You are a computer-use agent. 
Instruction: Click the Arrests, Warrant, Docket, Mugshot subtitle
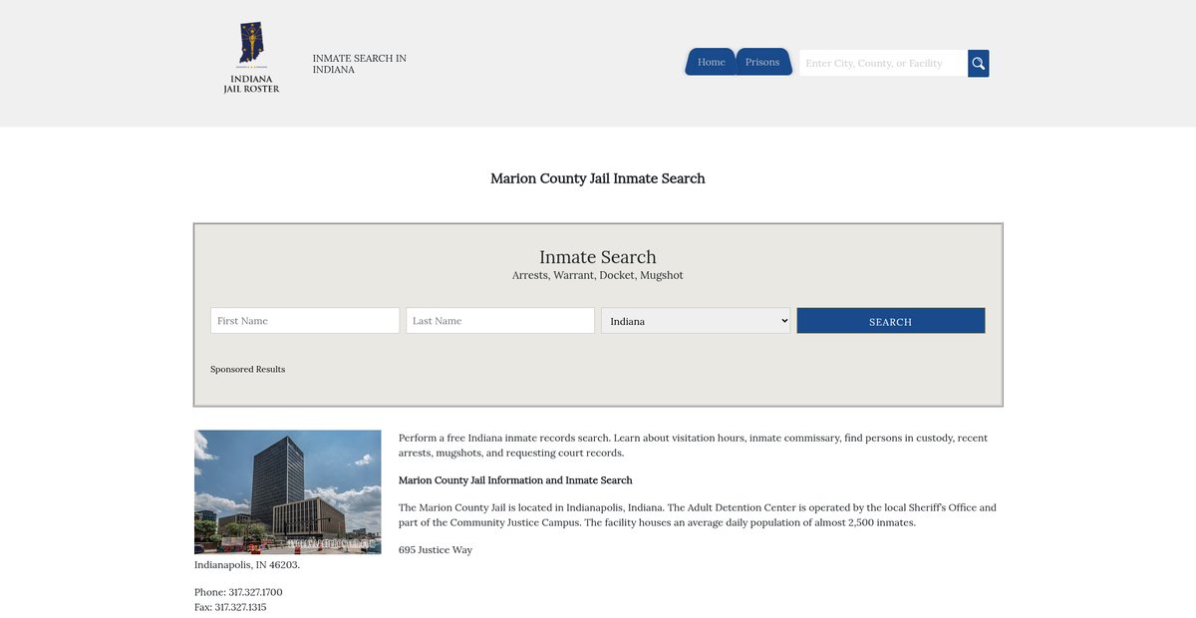pos(598,275)
